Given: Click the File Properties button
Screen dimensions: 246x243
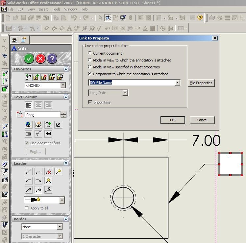Looking at the screenshot, I should (x=201, y=83).
